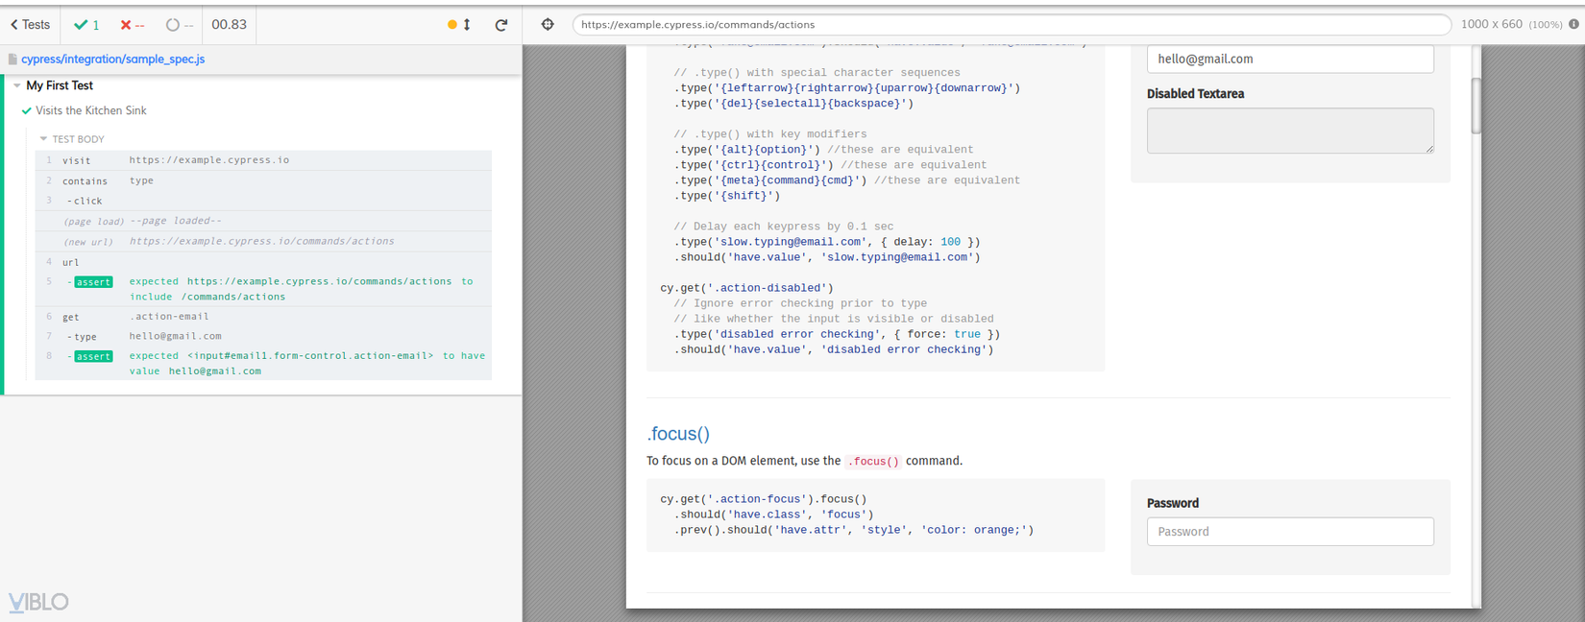The height and width of the screenshot is (622, 1585).
Task: Click the email field containing hello@gmail.com
Action: pyautogui.click(x=1289, y=60)
